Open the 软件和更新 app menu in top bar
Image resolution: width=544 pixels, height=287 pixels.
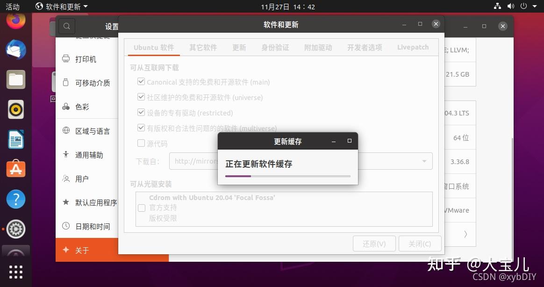coord(62,6)
